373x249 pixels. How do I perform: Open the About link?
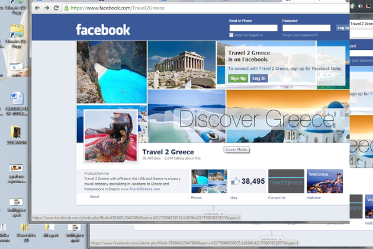tap(95, 197)
